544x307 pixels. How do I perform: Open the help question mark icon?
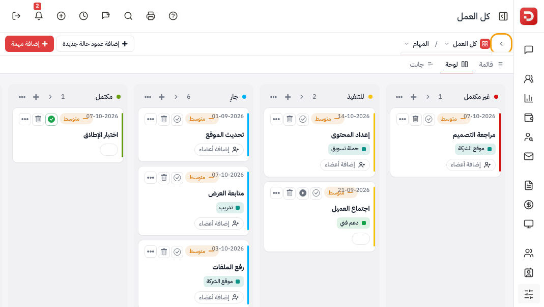(x=173, y=16)
